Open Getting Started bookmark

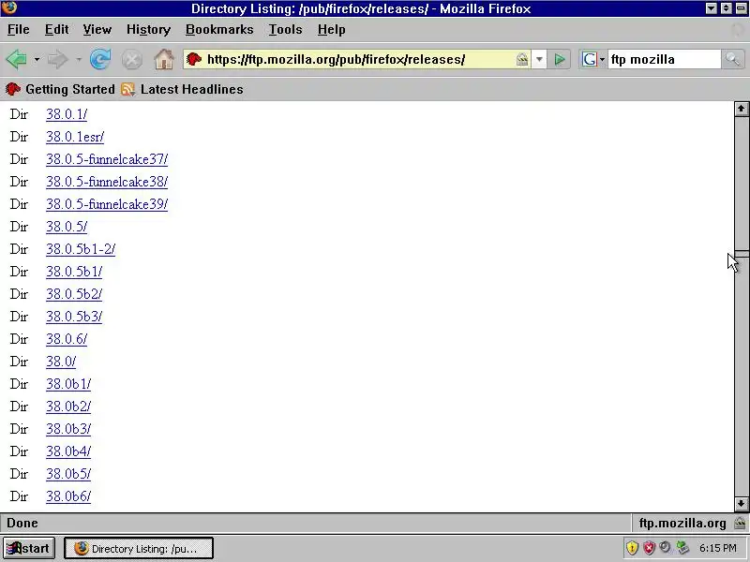point(60,89)
